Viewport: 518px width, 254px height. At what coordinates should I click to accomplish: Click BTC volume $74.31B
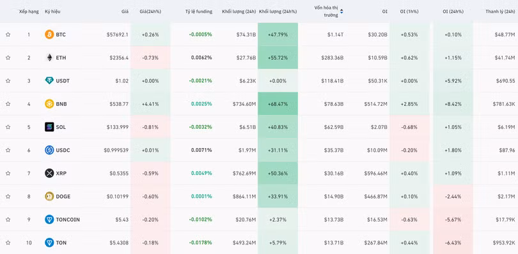click(246, 34)
